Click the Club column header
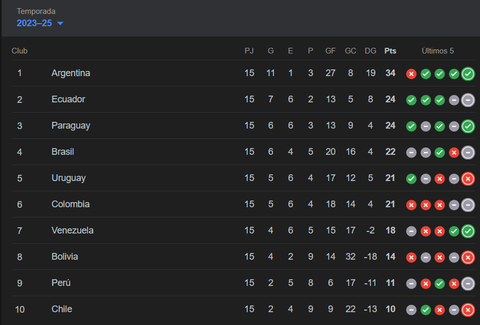 pyautogui.click(x=20, y=51)
